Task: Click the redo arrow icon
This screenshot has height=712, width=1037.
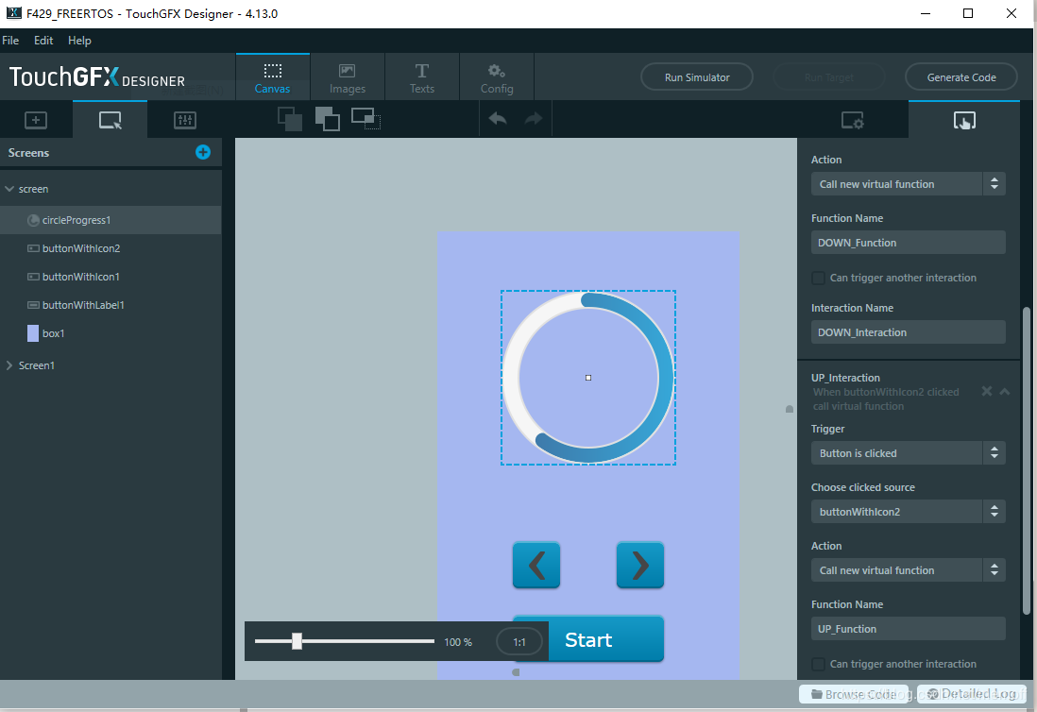Action: coord(534,119)
